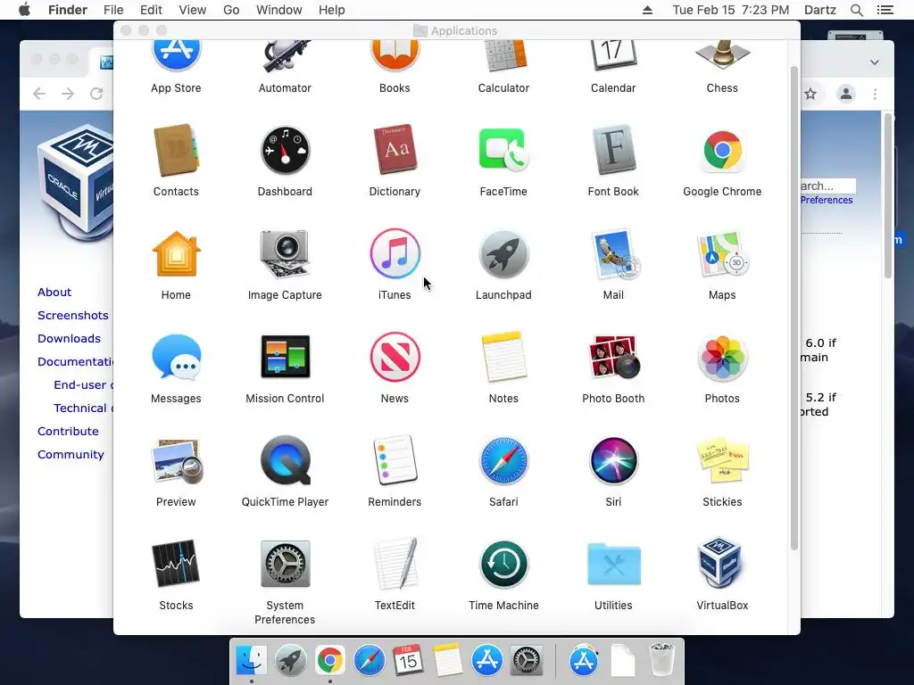Click Finder icon in the Dock
This screenshot has height=685, width=914.
click(x=251, y=661)
